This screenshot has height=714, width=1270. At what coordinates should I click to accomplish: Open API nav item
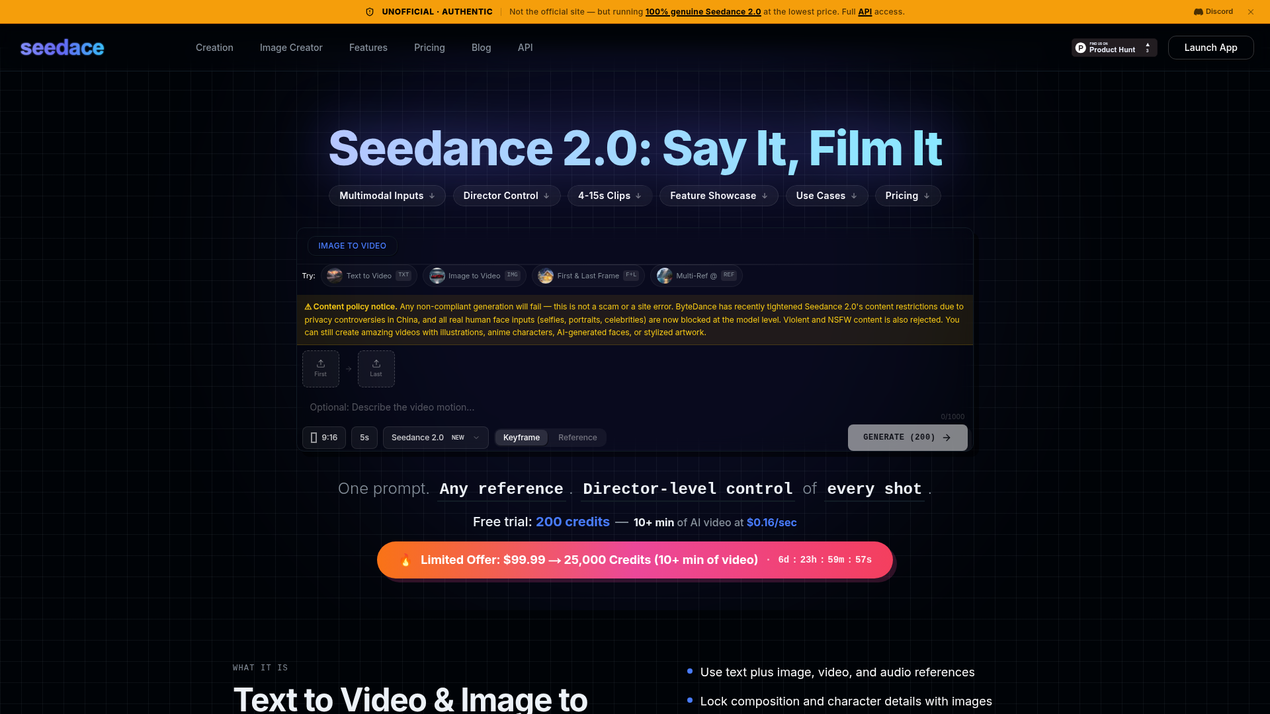click(525, 48)
